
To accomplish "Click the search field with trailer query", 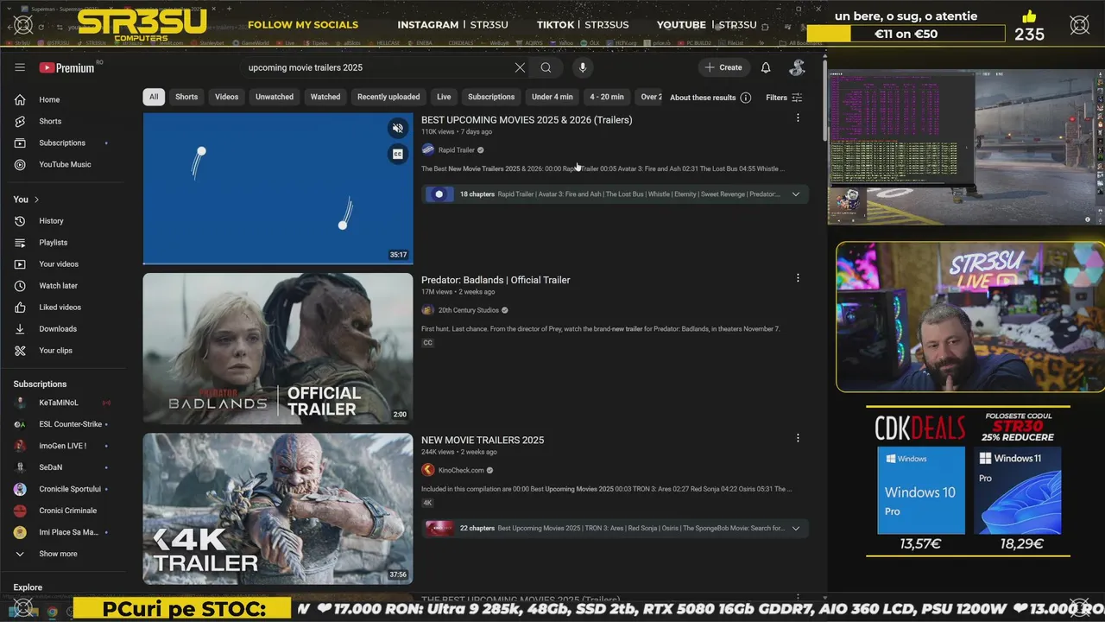I will click(378, 67).
